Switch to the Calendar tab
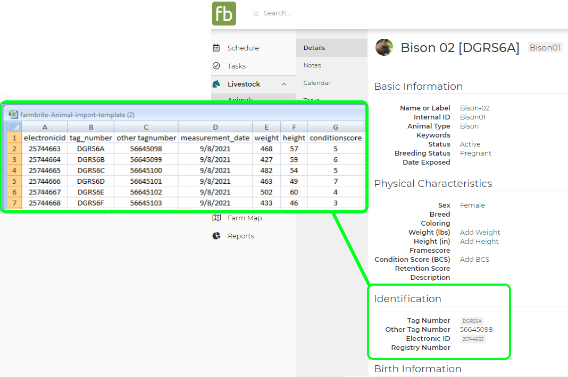This screenshot has width=568, height=377. pyautogui.click(x=317, y=83)
